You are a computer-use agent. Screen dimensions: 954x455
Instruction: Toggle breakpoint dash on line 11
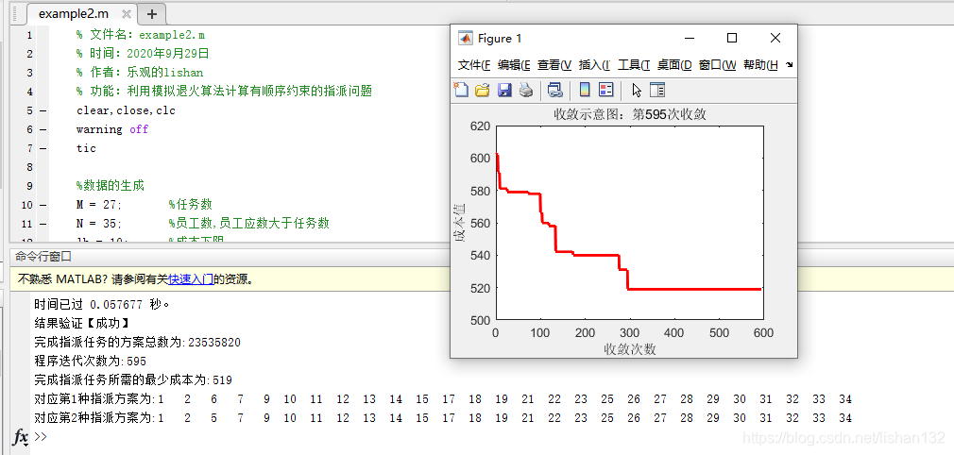[x=43, y=224]
